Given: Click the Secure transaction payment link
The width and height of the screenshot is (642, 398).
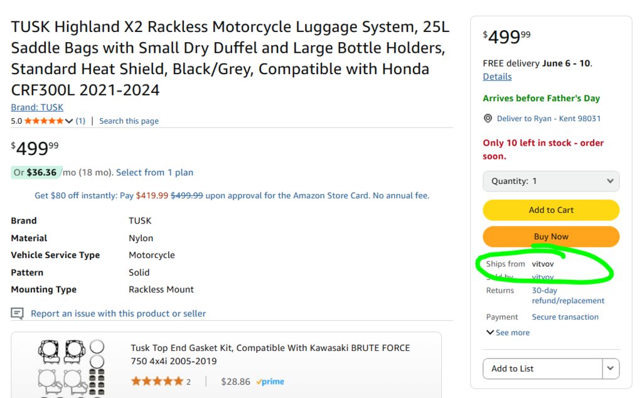Looking at the screenshot, I should (565, 317).
